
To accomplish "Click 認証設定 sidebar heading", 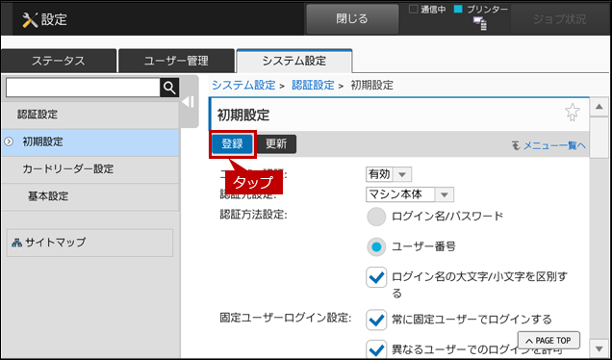I will pos(90,115).
